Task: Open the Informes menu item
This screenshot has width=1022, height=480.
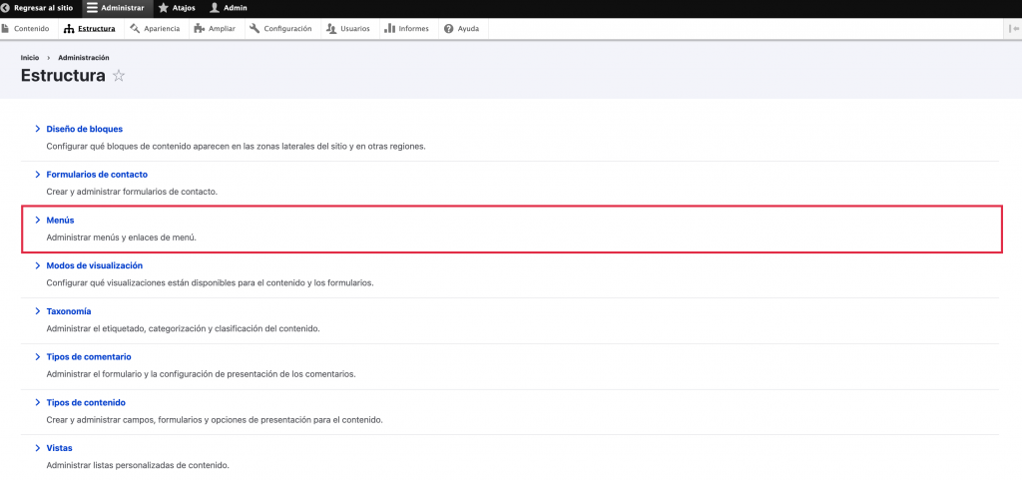Action: coord(406,29)
